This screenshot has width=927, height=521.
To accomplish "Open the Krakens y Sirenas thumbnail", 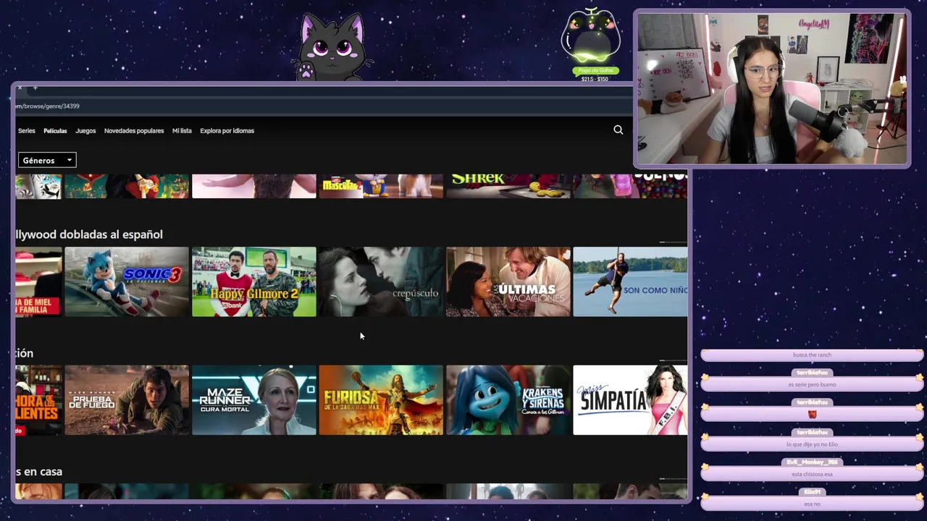I will pos(508,400).
